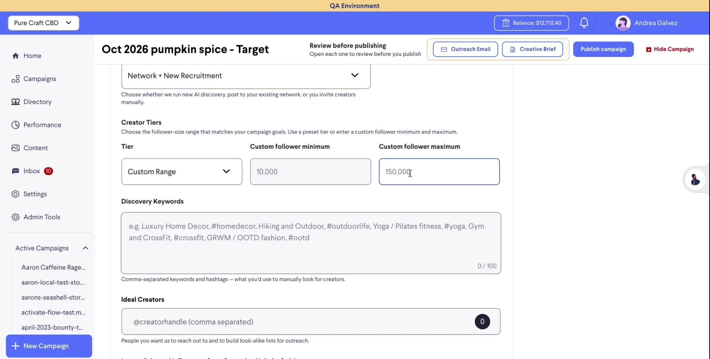Open the Pure Craft CBD brand dropdown

(44, 23)
